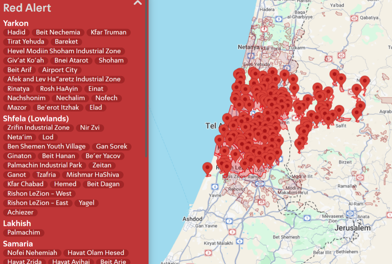
Task: Open Afek and Lev Ha"aretz Industrial Zone tag
Action: [x=64, y=79]
